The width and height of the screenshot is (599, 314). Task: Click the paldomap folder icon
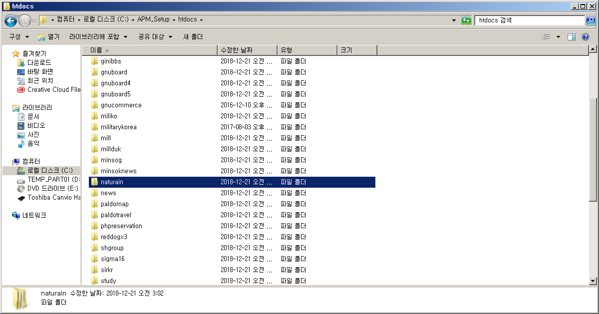94,204
